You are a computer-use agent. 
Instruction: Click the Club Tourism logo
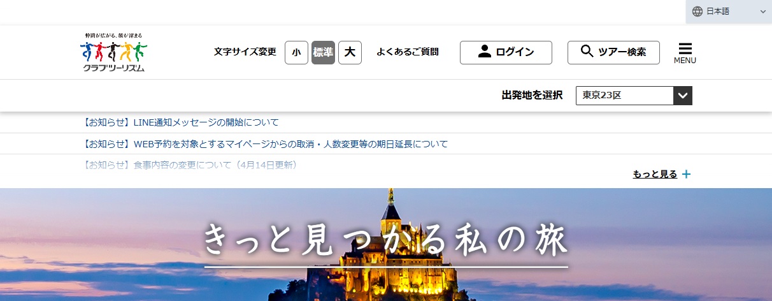click(x=114, y=52)
